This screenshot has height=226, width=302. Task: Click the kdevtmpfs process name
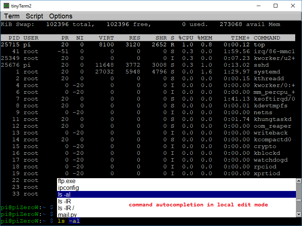[271, 106]
